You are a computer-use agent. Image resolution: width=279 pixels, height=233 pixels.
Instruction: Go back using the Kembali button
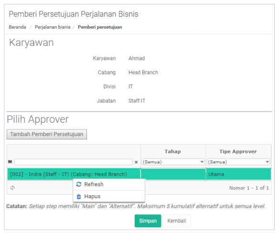[177, 221]
